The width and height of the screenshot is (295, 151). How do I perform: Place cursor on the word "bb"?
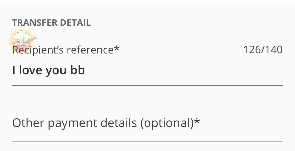pos(78,70)
